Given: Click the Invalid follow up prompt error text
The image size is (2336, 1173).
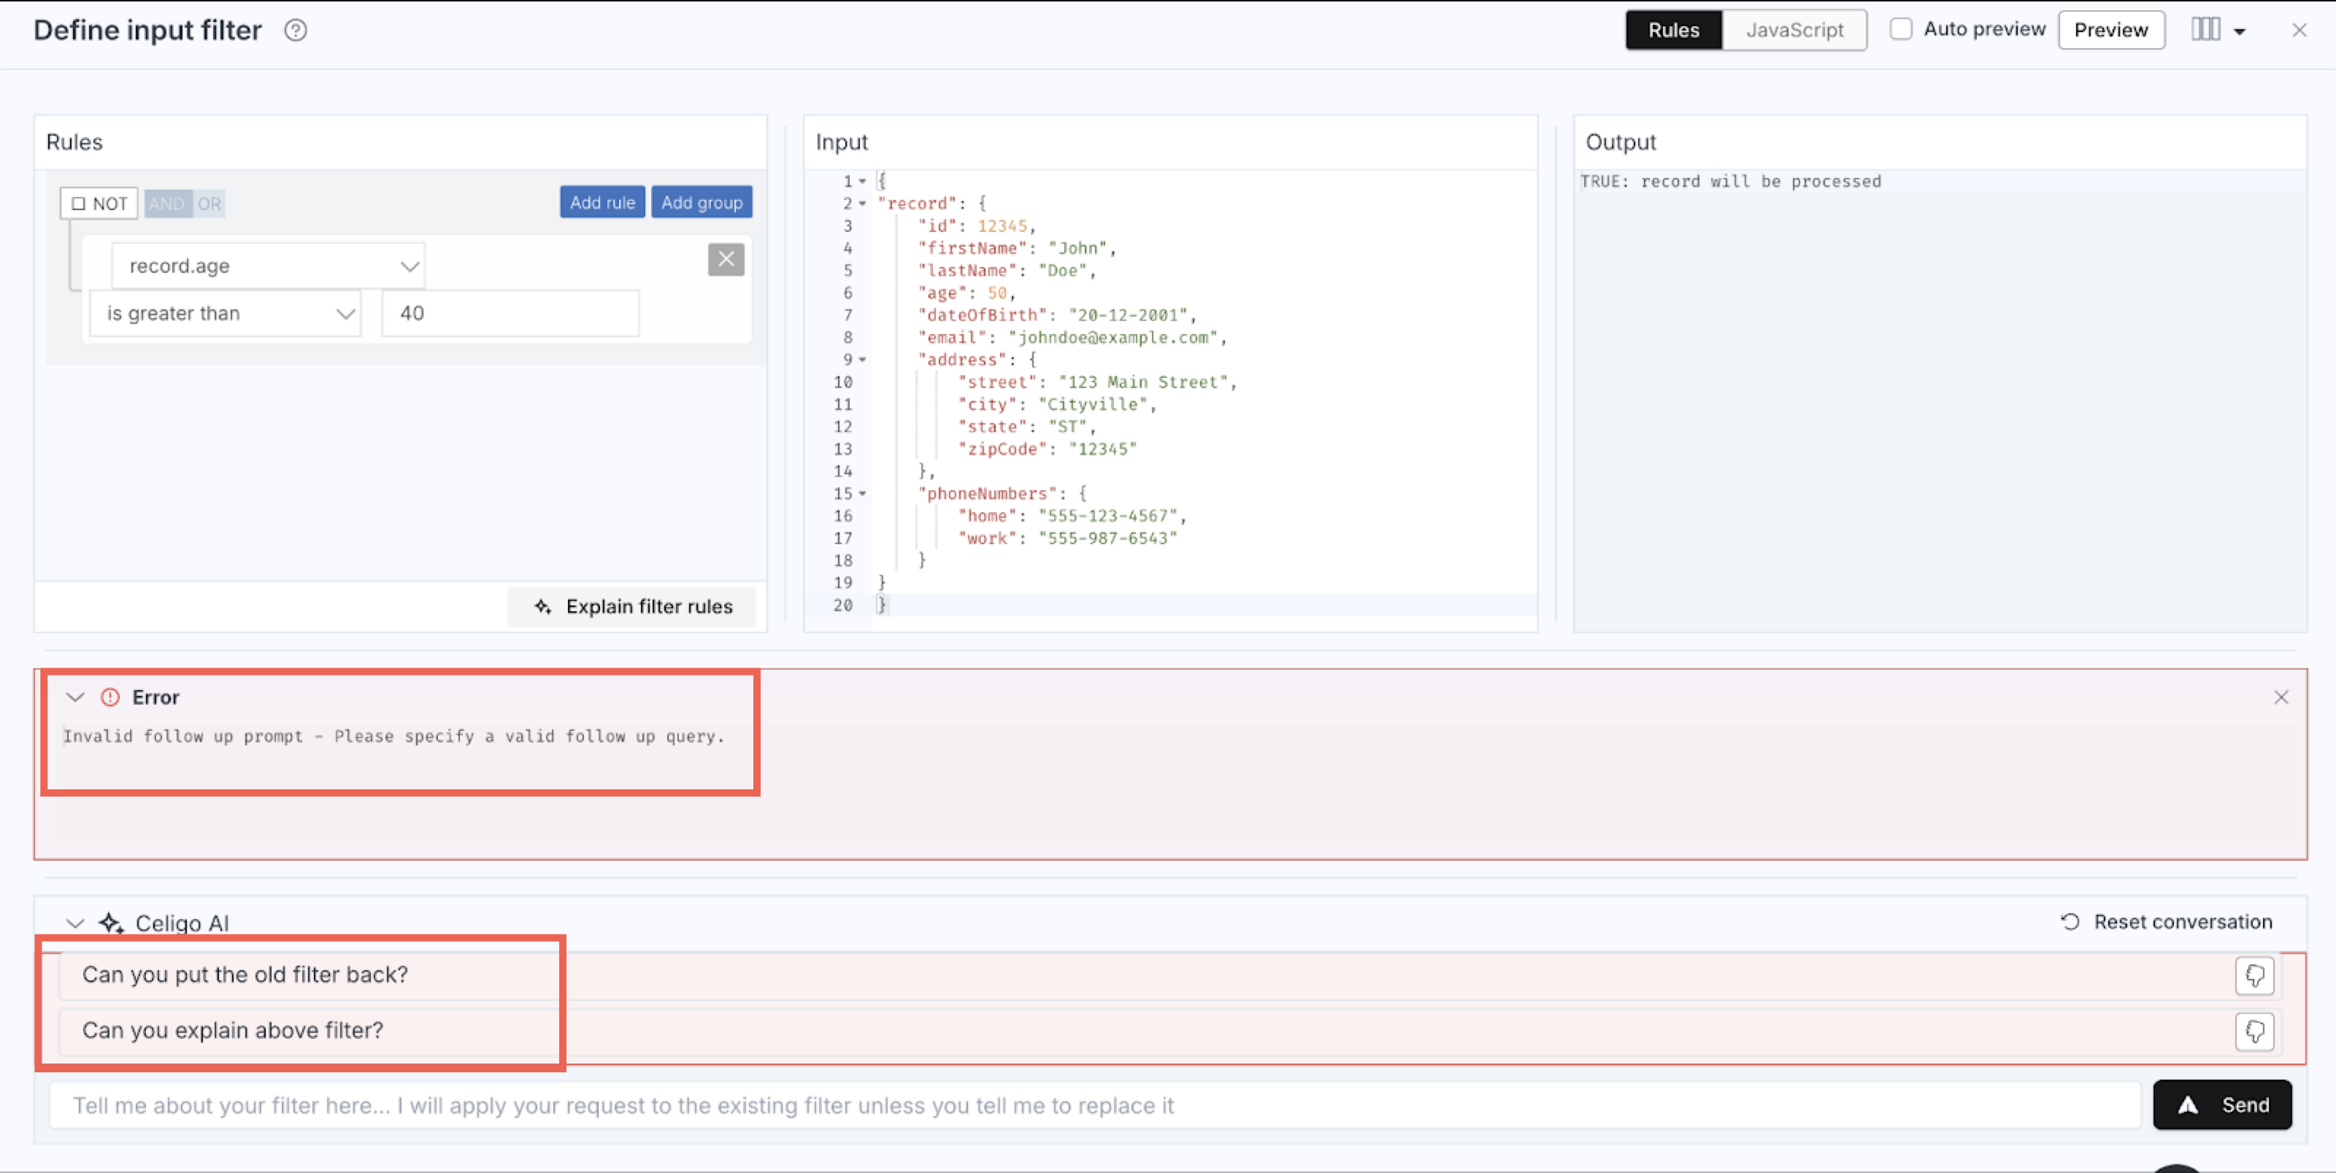Looking at the screenshot, I should point(393,736).
